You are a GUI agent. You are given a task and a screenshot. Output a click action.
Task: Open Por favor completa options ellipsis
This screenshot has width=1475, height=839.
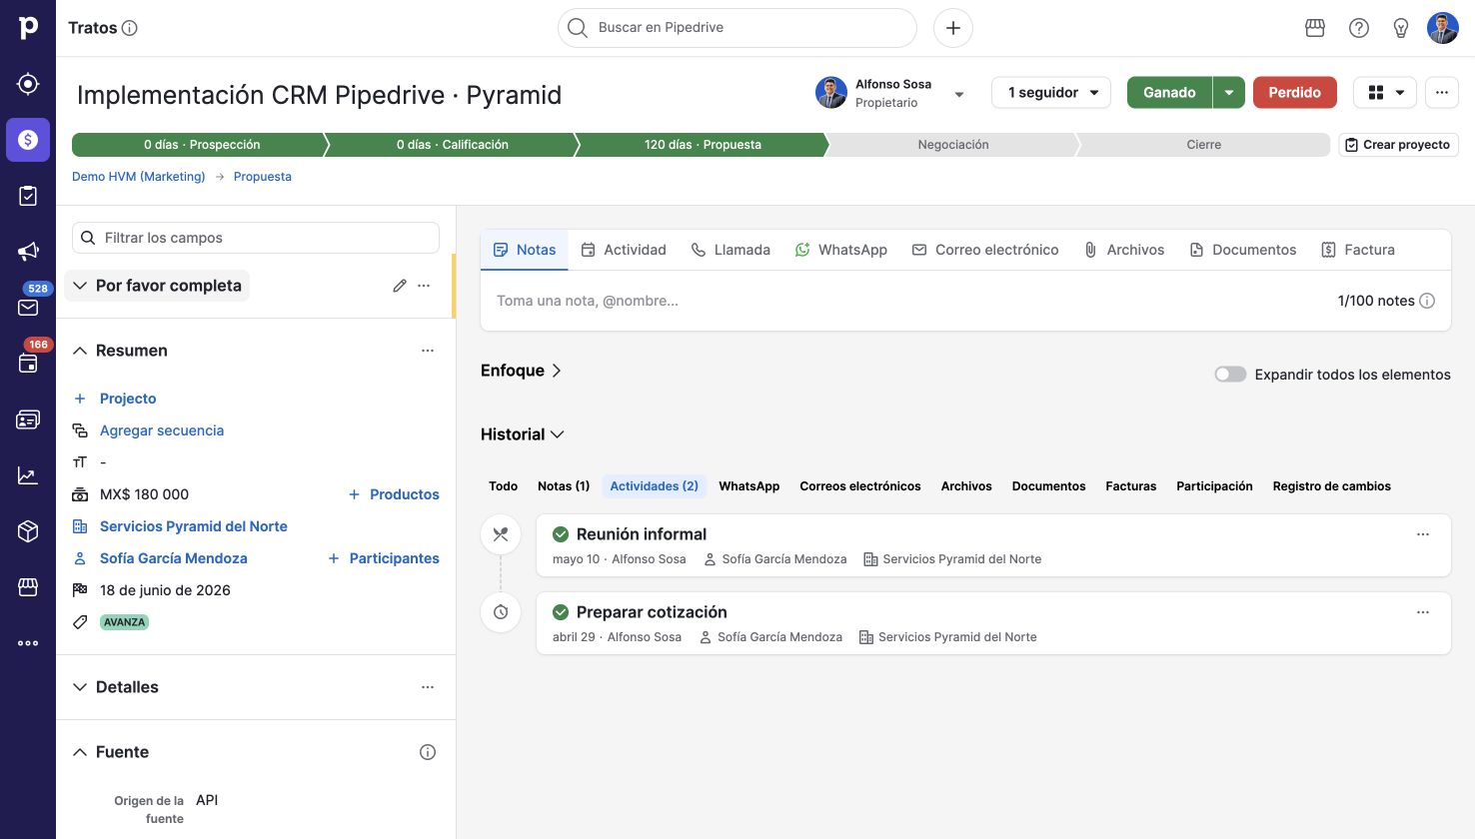tap(424, 286)
